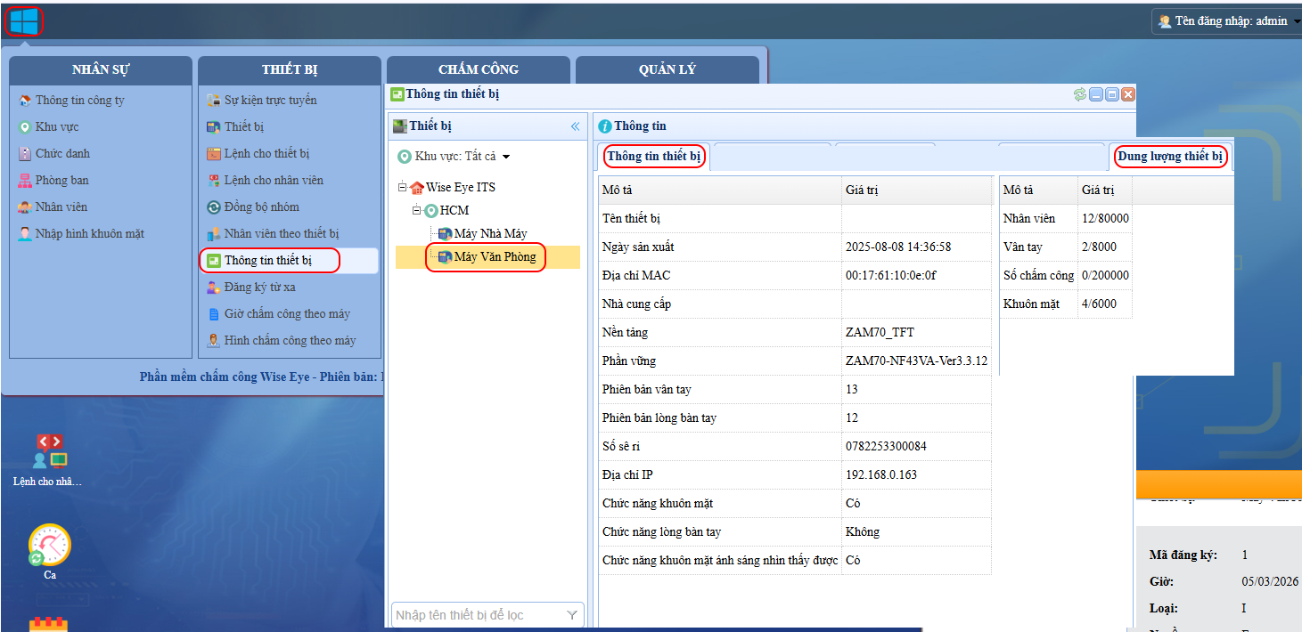Open Giờ chấm công theo máy item
This screenshot has width=1302, height=632.
(x=286, y=314)
